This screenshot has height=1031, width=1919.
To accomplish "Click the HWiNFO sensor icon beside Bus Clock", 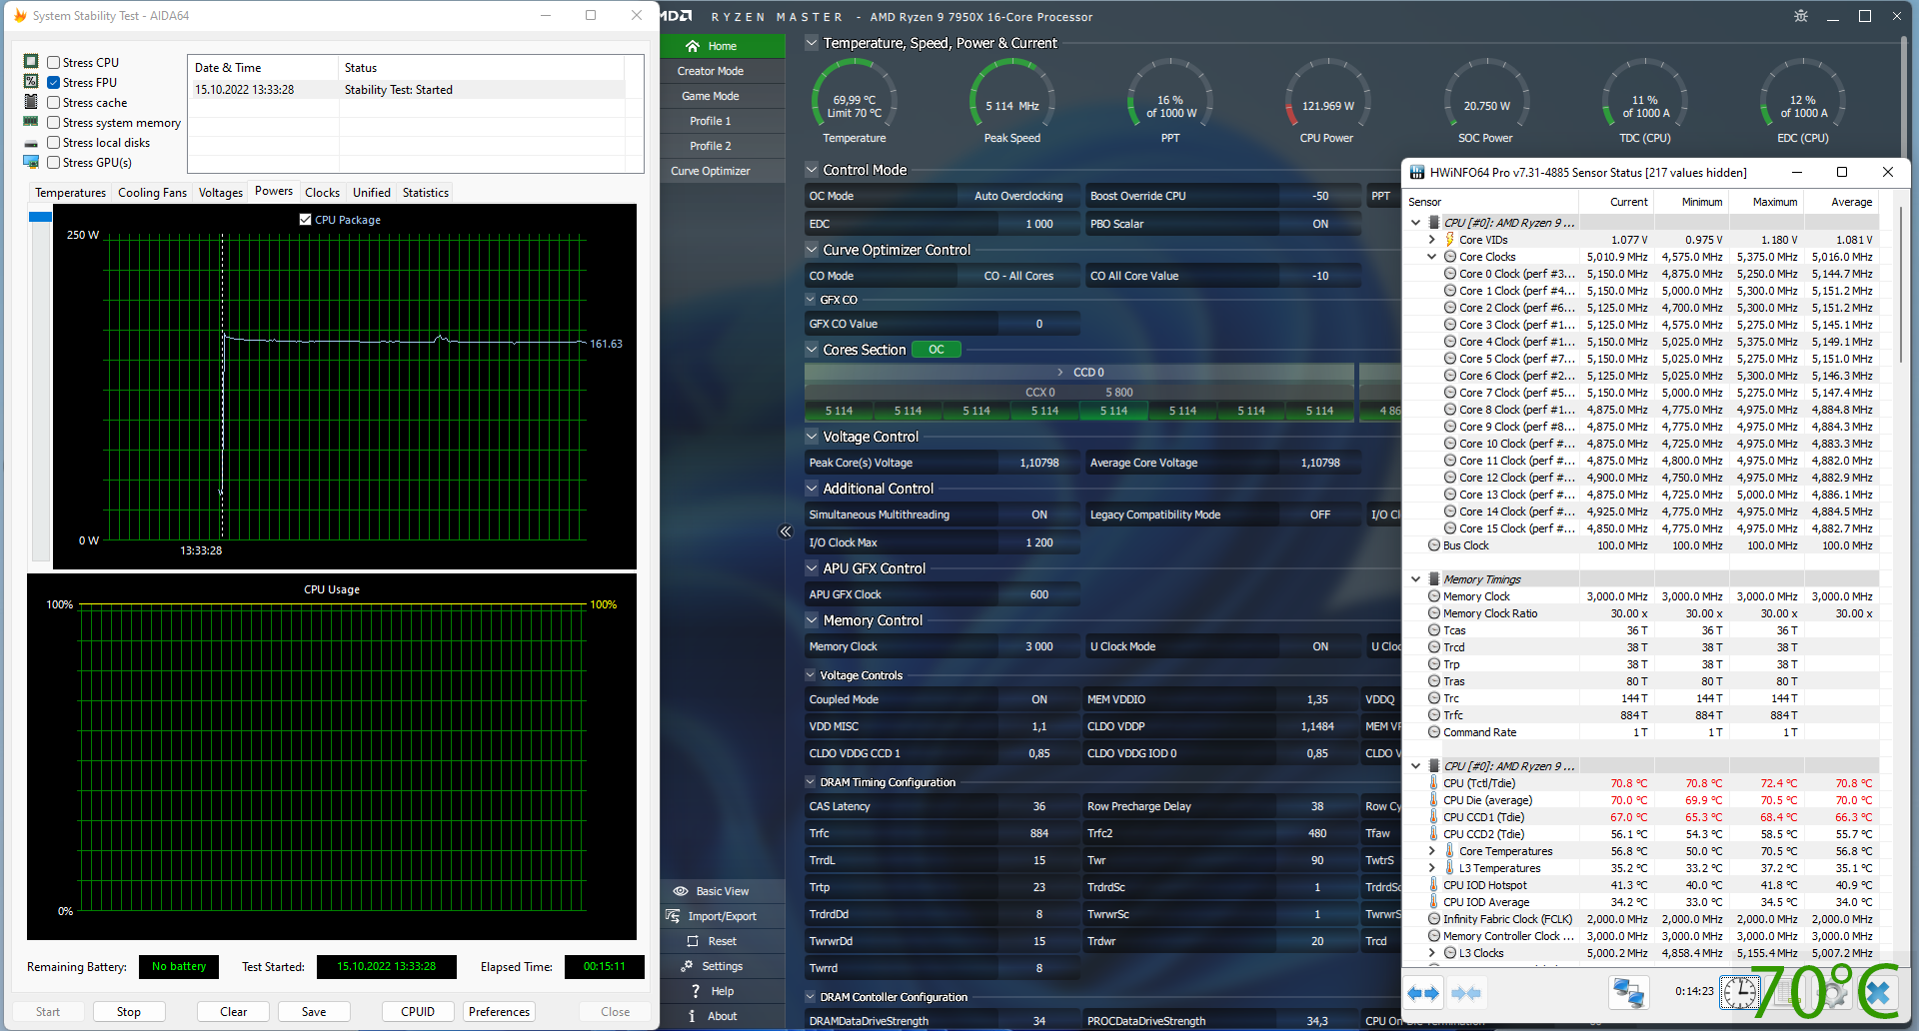I will (1434, 545).
